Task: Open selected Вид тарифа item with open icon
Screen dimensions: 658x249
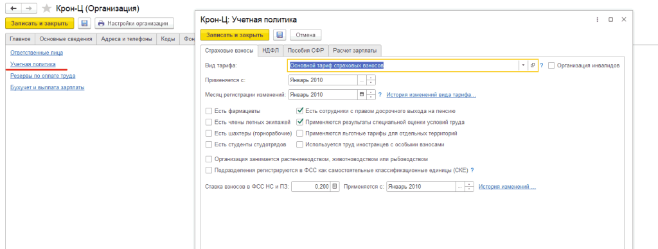Action: pyautogui.click(x=533, y=65)
